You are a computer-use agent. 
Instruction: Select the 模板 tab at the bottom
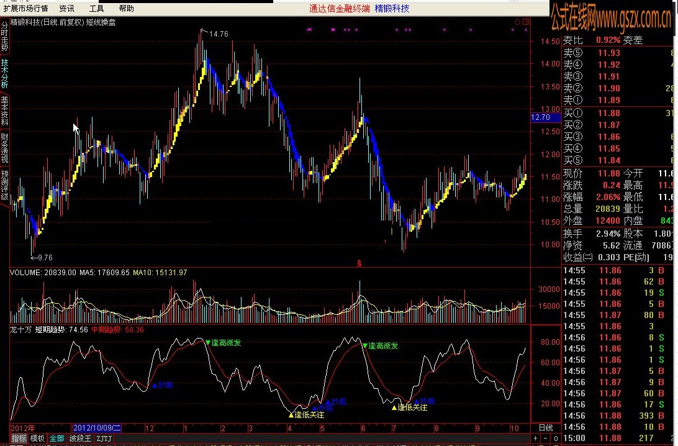pos(38,439)
